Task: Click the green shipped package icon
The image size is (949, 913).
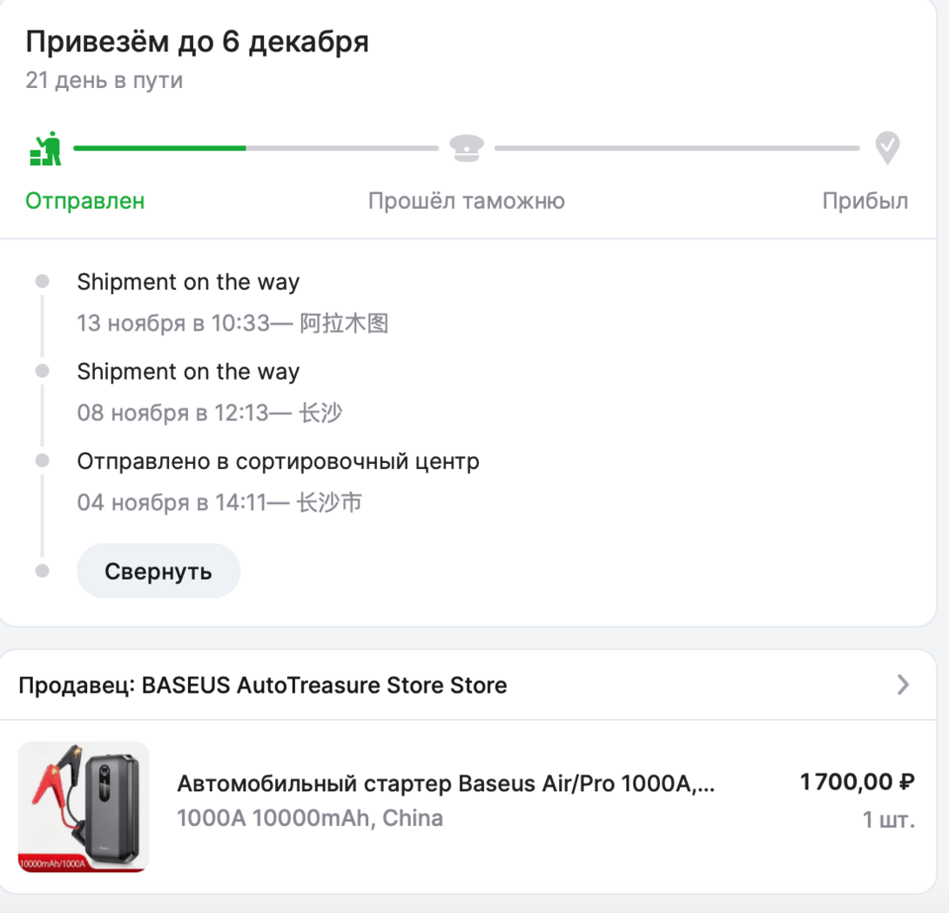Action: point(45,149)
